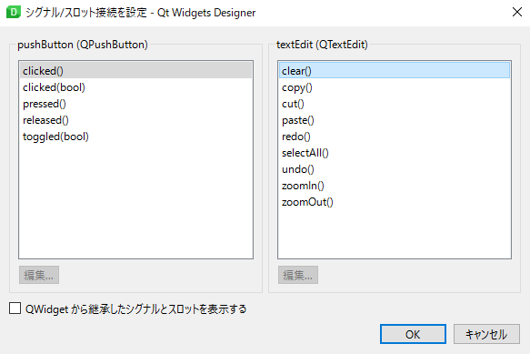Select the zoomIn() slot
The height and width of the screenshot is (354, 530).
(395, 186)
